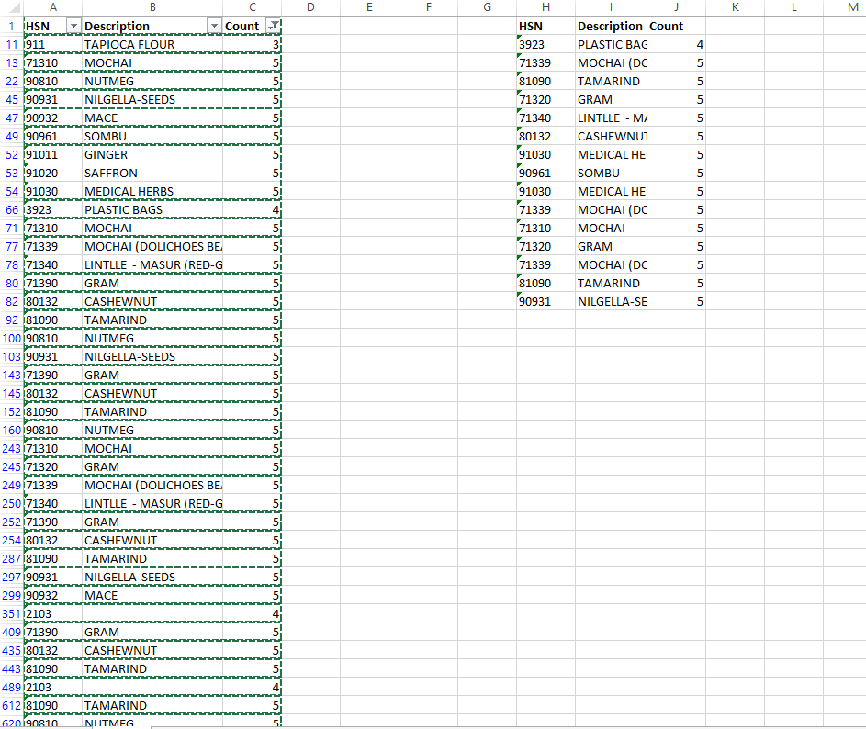The image size is (866, 729).
Task: Select column J header
Action: tap(676, 7)
